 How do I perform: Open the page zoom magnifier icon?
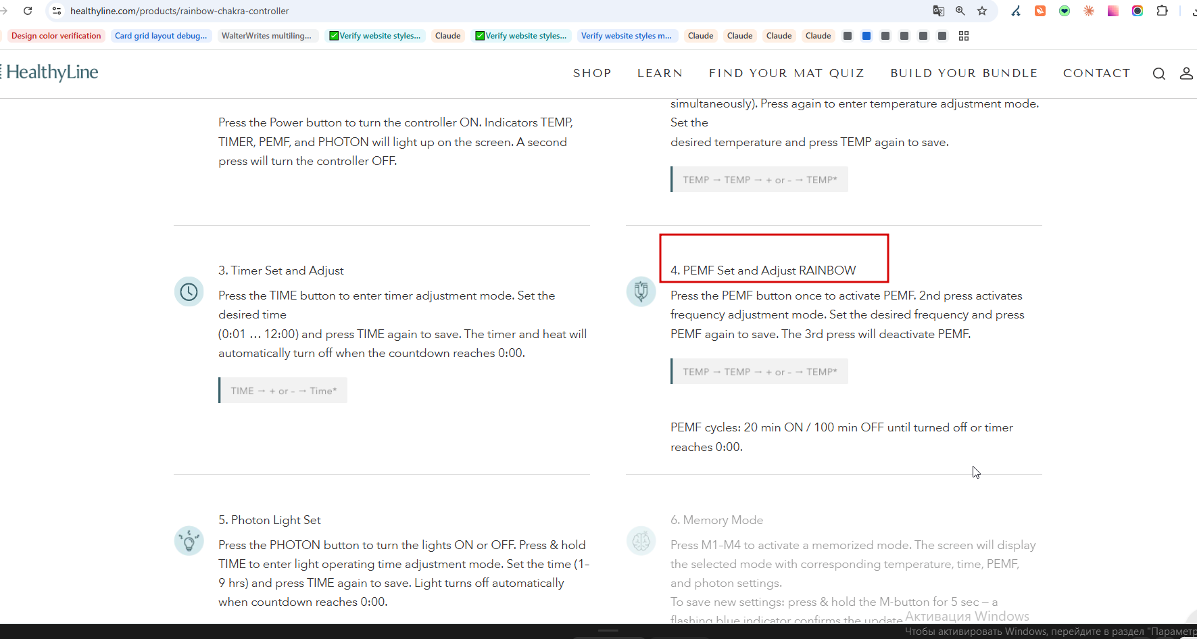[x=960, y=11]
